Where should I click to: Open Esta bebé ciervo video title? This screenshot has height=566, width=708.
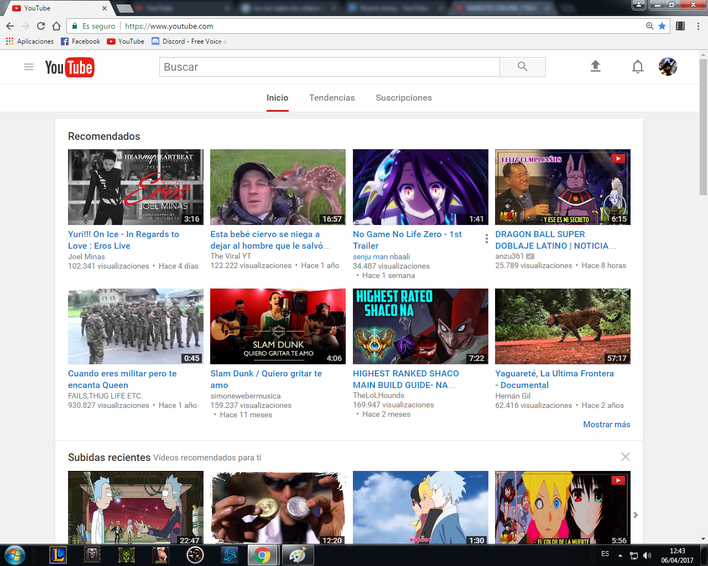click(270, 240)
